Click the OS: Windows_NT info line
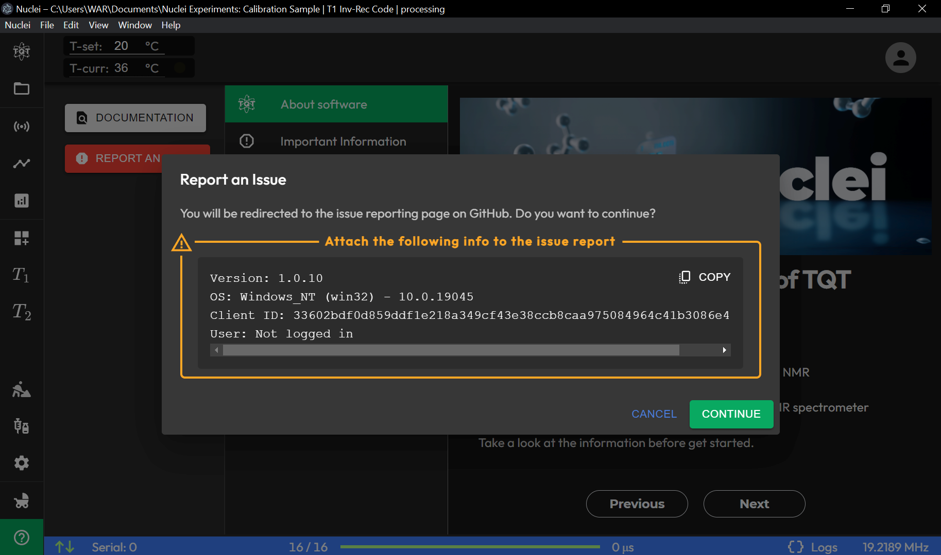 341,297
